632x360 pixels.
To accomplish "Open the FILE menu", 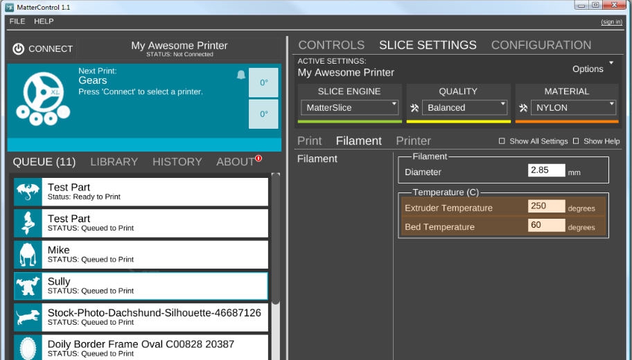I will [x=17, y=21].
